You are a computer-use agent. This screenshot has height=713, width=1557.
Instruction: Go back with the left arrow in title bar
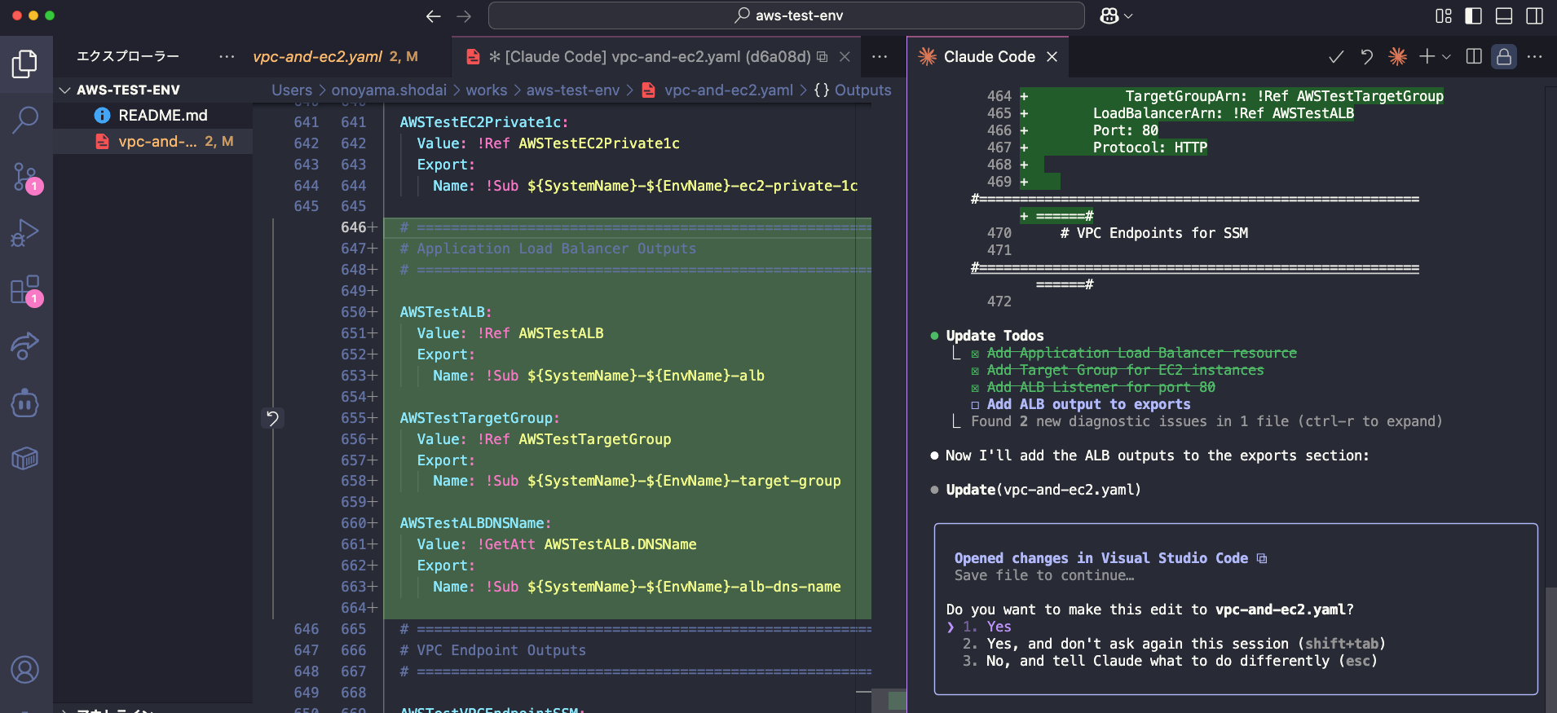pyautogui.click(x=434, y=15)
